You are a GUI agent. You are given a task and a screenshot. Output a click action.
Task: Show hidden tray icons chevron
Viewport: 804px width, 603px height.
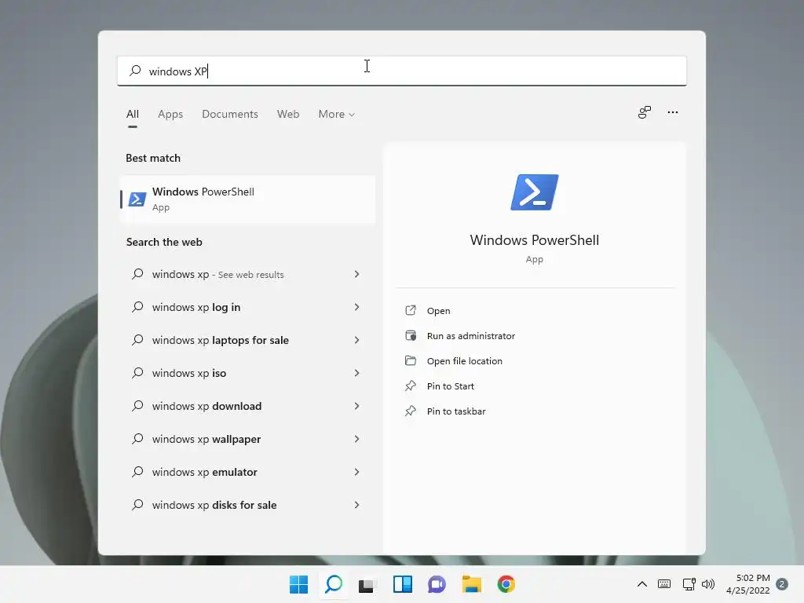point(642,584)
